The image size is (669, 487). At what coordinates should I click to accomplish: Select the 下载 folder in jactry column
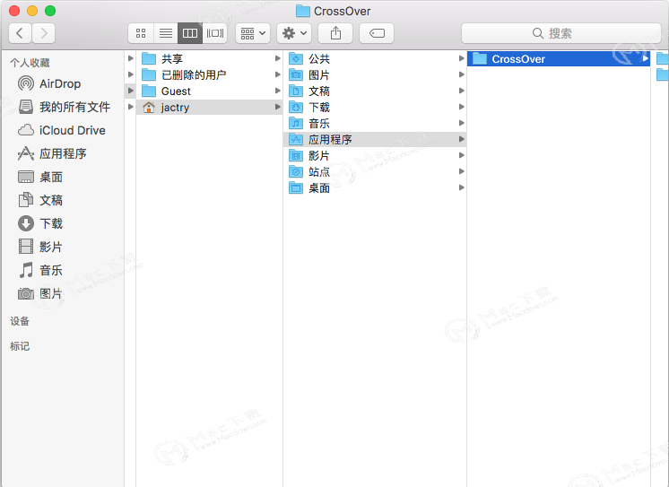pyautogui.click(x=375, y=107)
